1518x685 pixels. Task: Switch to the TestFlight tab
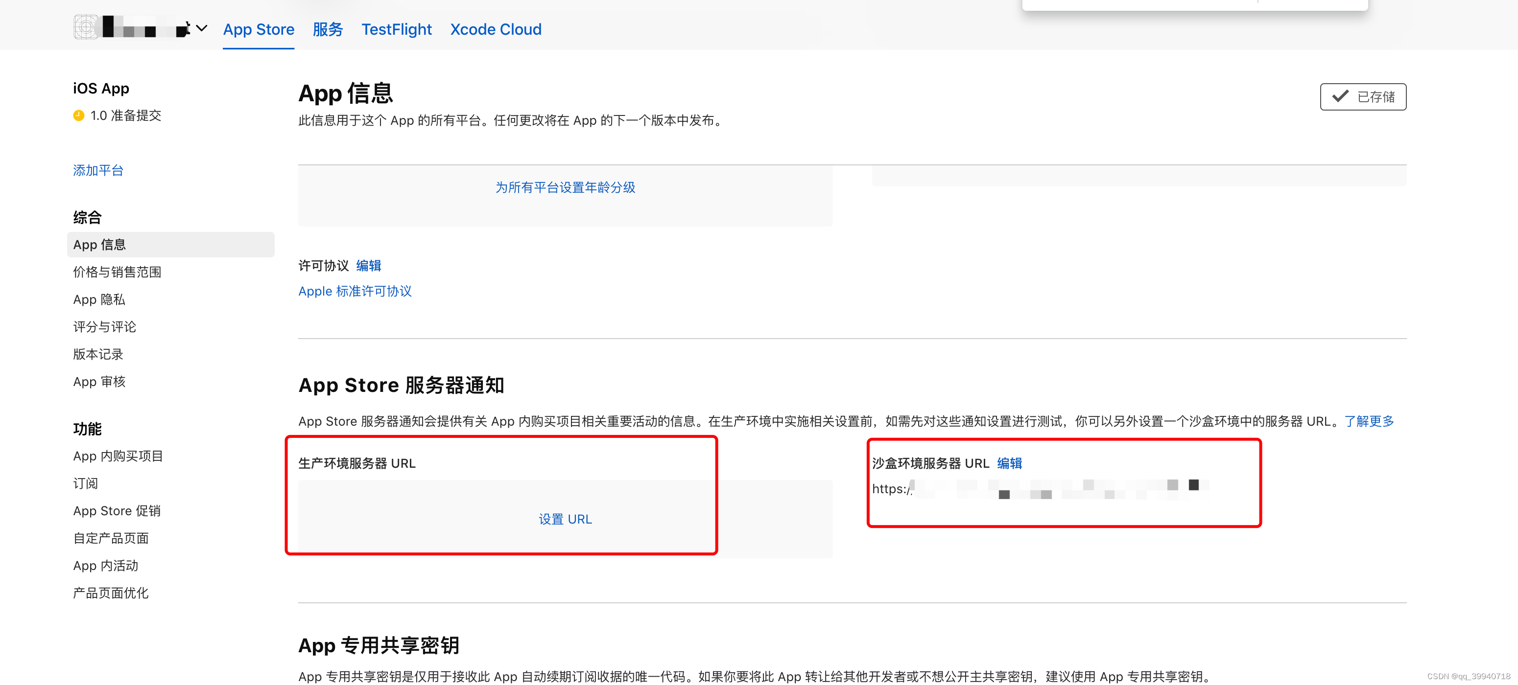pyautogui.click(x=397, y=29)
